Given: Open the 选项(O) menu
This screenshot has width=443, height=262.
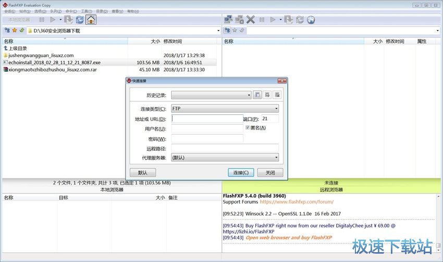Looking at the screenshot, I should [x=41, y=11].
